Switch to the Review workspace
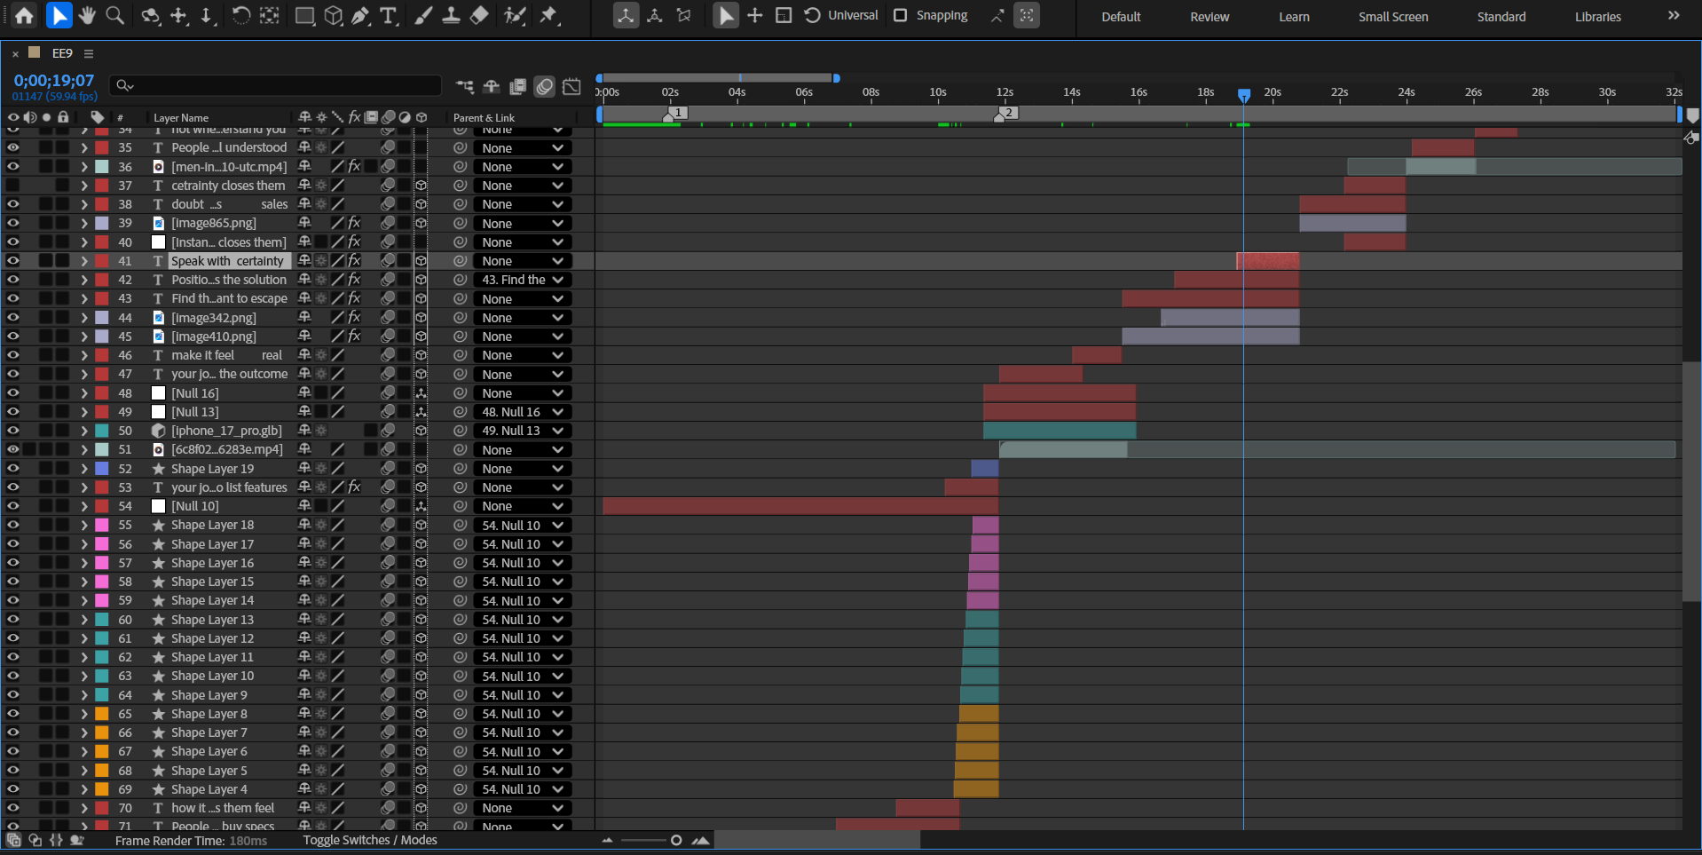 (1210, 17)
